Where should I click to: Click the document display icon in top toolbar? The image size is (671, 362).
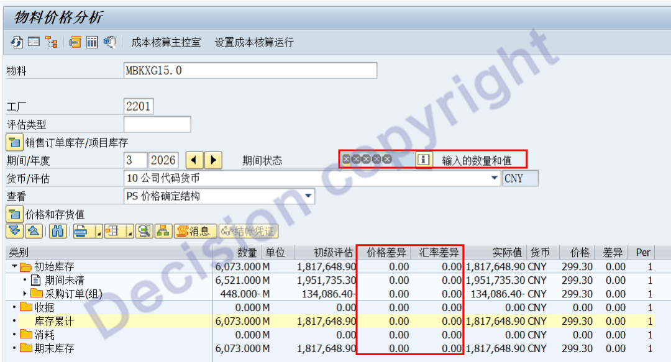pyautogui.click(x=109, y=42)
